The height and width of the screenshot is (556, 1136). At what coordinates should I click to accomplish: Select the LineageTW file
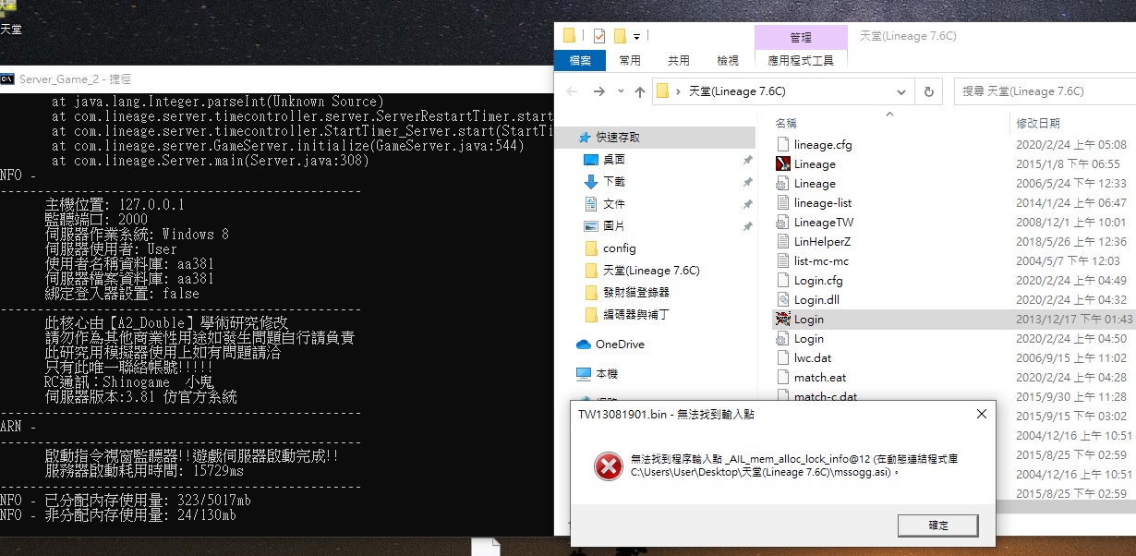[x=824, y=223]
